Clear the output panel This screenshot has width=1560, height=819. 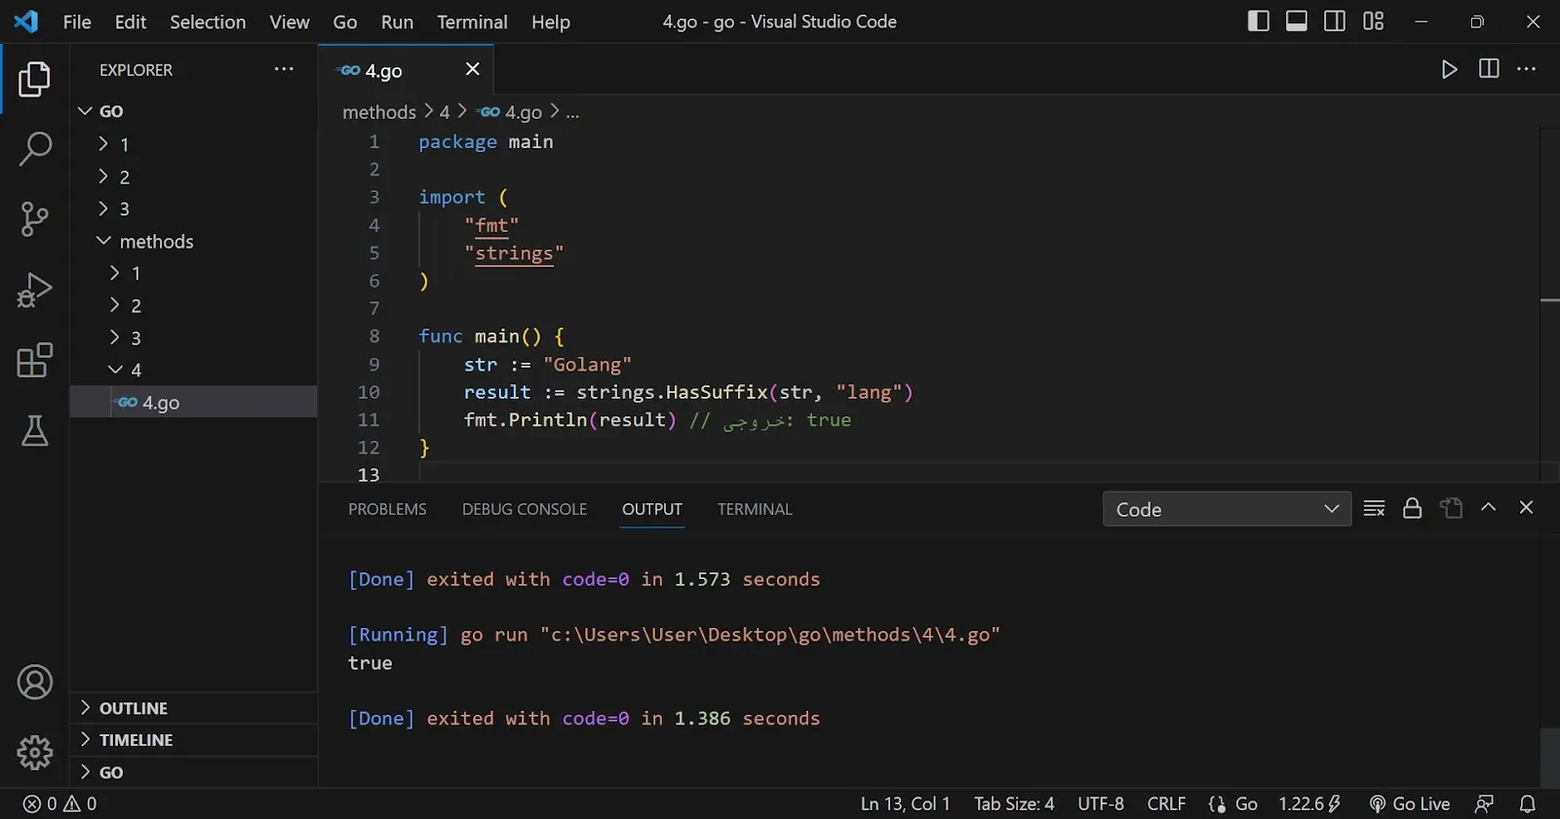coord(1374,508)
